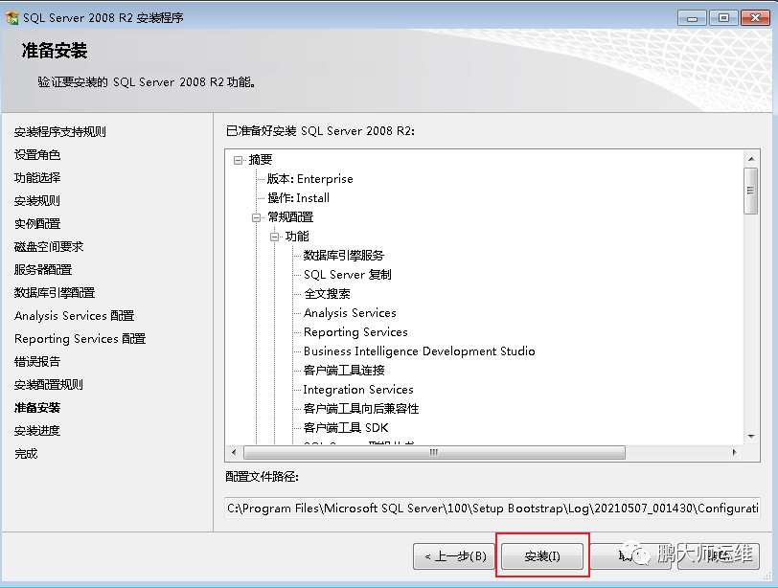Viewport: 778px width, 588px height.
Task: Select 全文搜索 tree item
Action: click(327, 294)
